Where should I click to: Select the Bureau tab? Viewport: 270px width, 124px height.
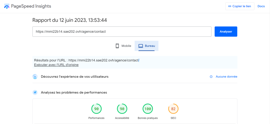[x=147, y=46]
